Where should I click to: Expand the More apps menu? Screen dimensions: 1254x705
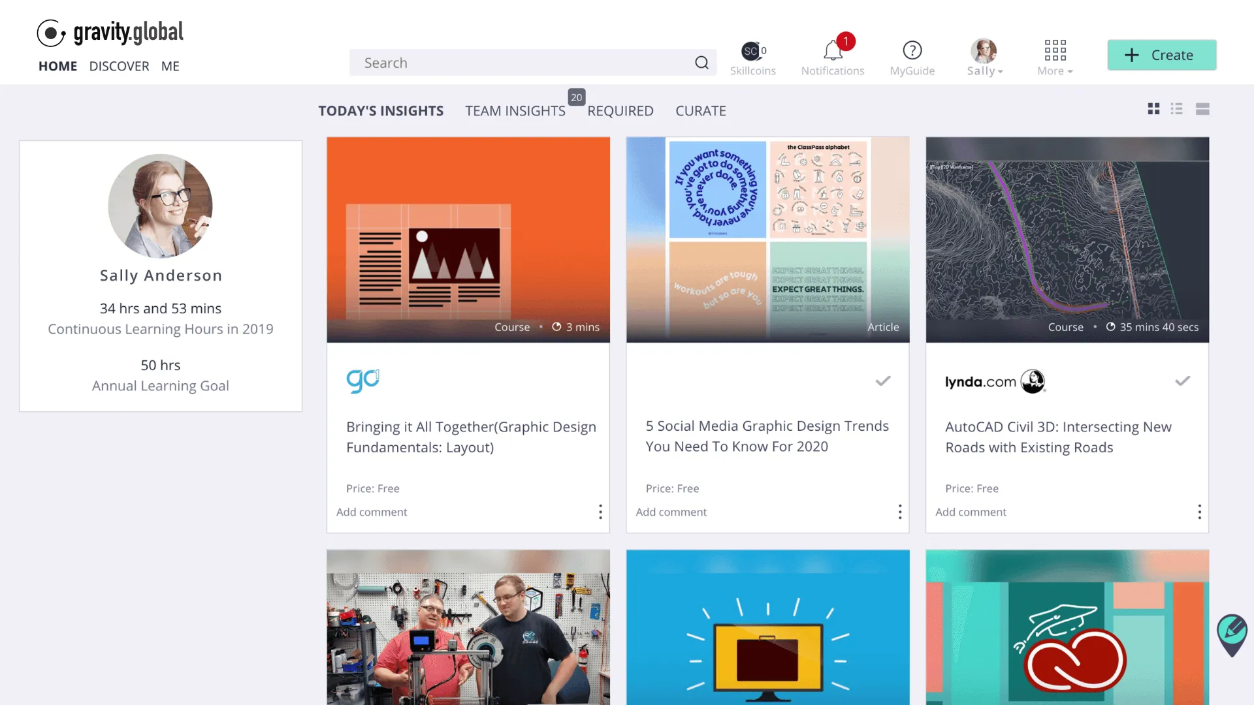1055,57
